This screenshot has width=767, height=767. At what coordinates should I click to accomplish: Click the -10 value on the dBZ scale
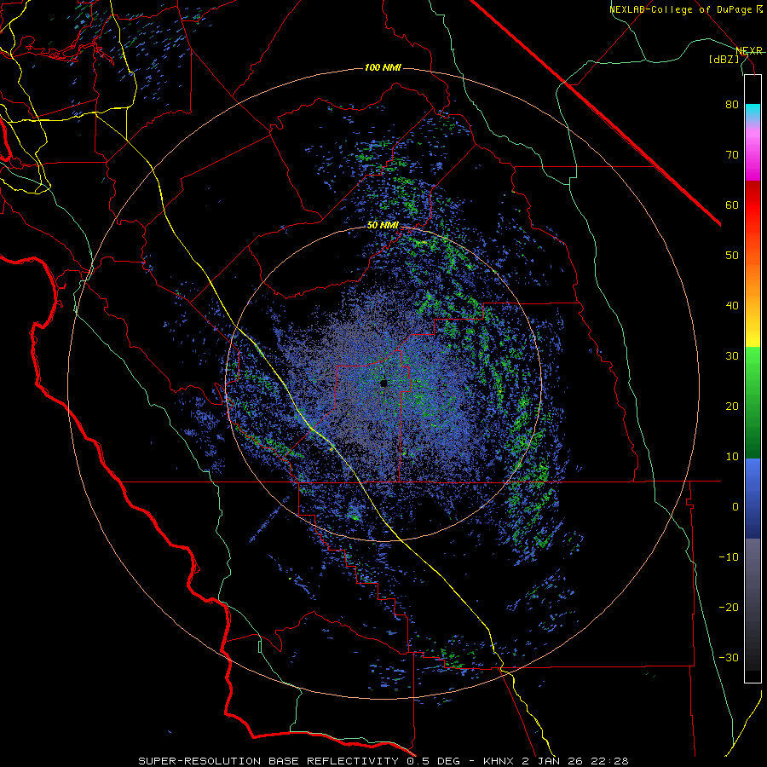[x=729, y=557]
